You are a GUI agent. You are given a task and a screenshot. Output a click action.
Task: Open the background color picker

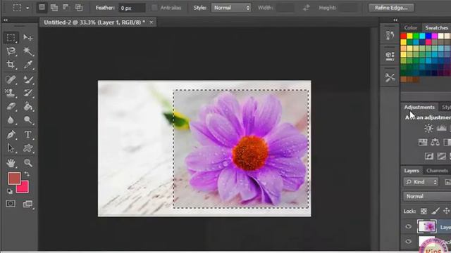(24, 188)
